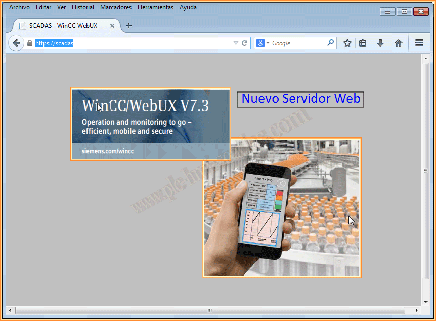Open the Google search engine dropdown
The image size is (436, 321).
(x=263, y=43)
